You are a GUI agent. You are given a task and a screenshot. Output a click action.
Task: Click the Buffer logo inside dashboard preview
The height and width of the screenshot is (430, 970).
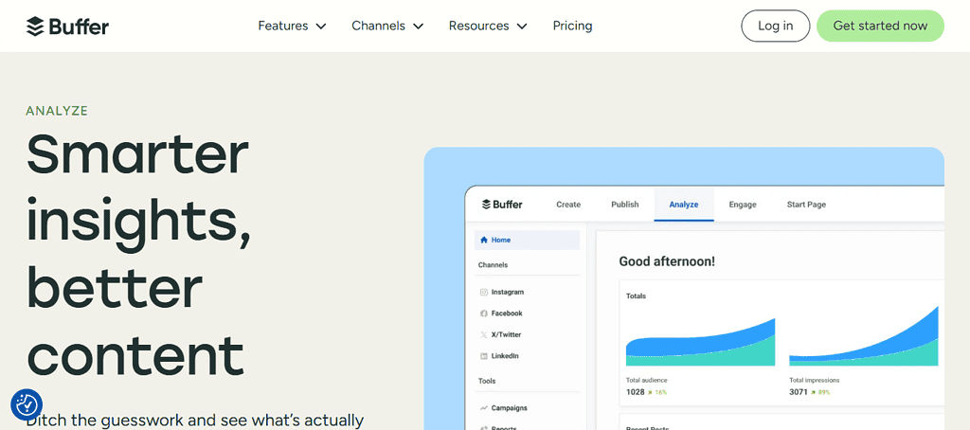(502, 205)
